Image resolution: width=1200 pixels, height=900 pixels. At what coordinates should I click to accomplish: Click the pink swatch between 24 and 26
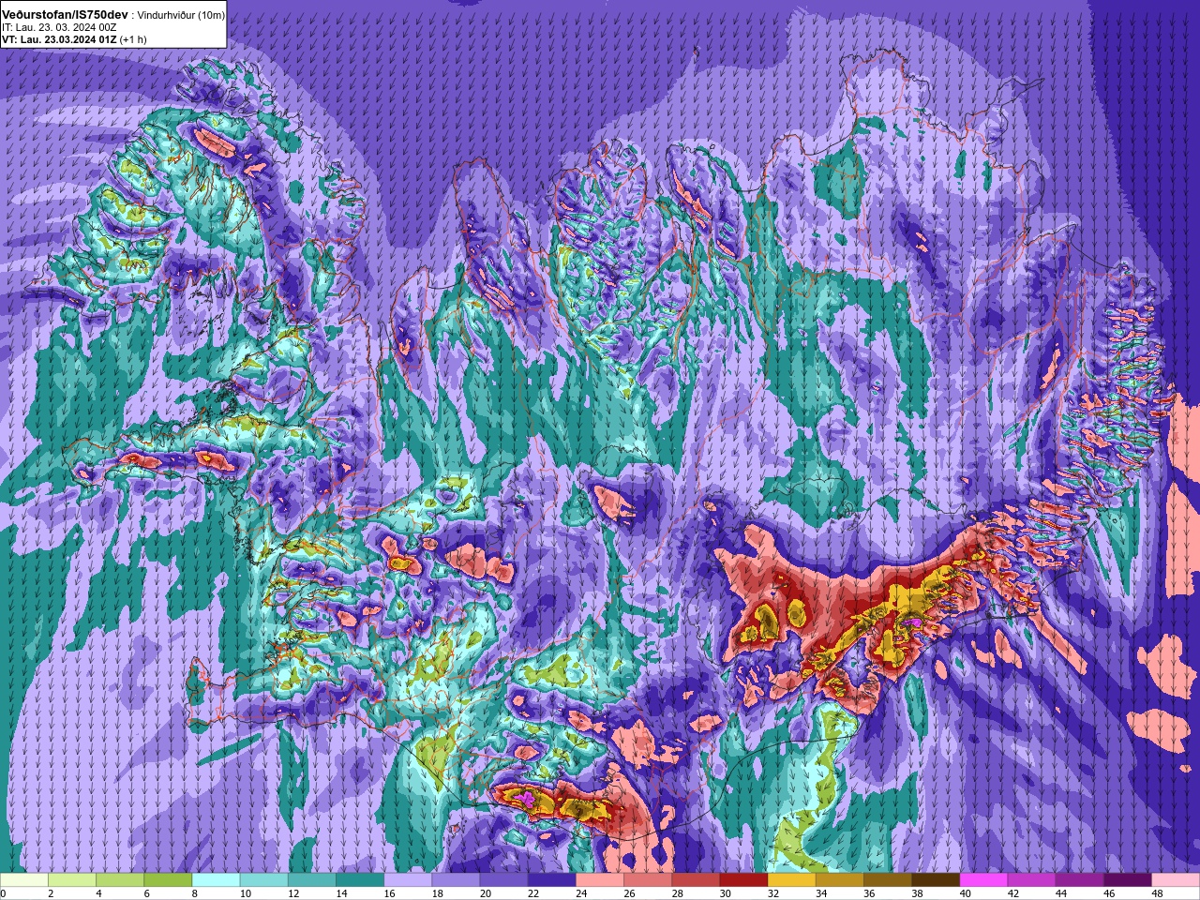600,880
